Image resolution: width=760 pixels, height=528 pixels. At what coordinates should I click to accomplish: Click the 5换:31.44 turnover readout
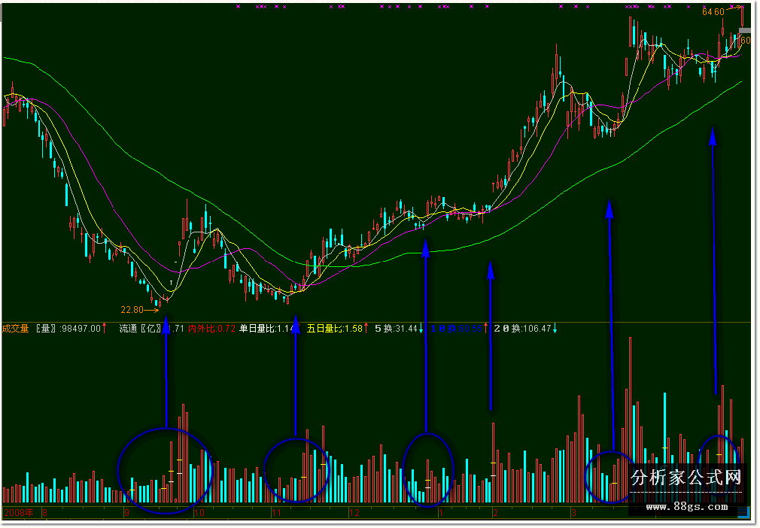[x=396, y=329]
